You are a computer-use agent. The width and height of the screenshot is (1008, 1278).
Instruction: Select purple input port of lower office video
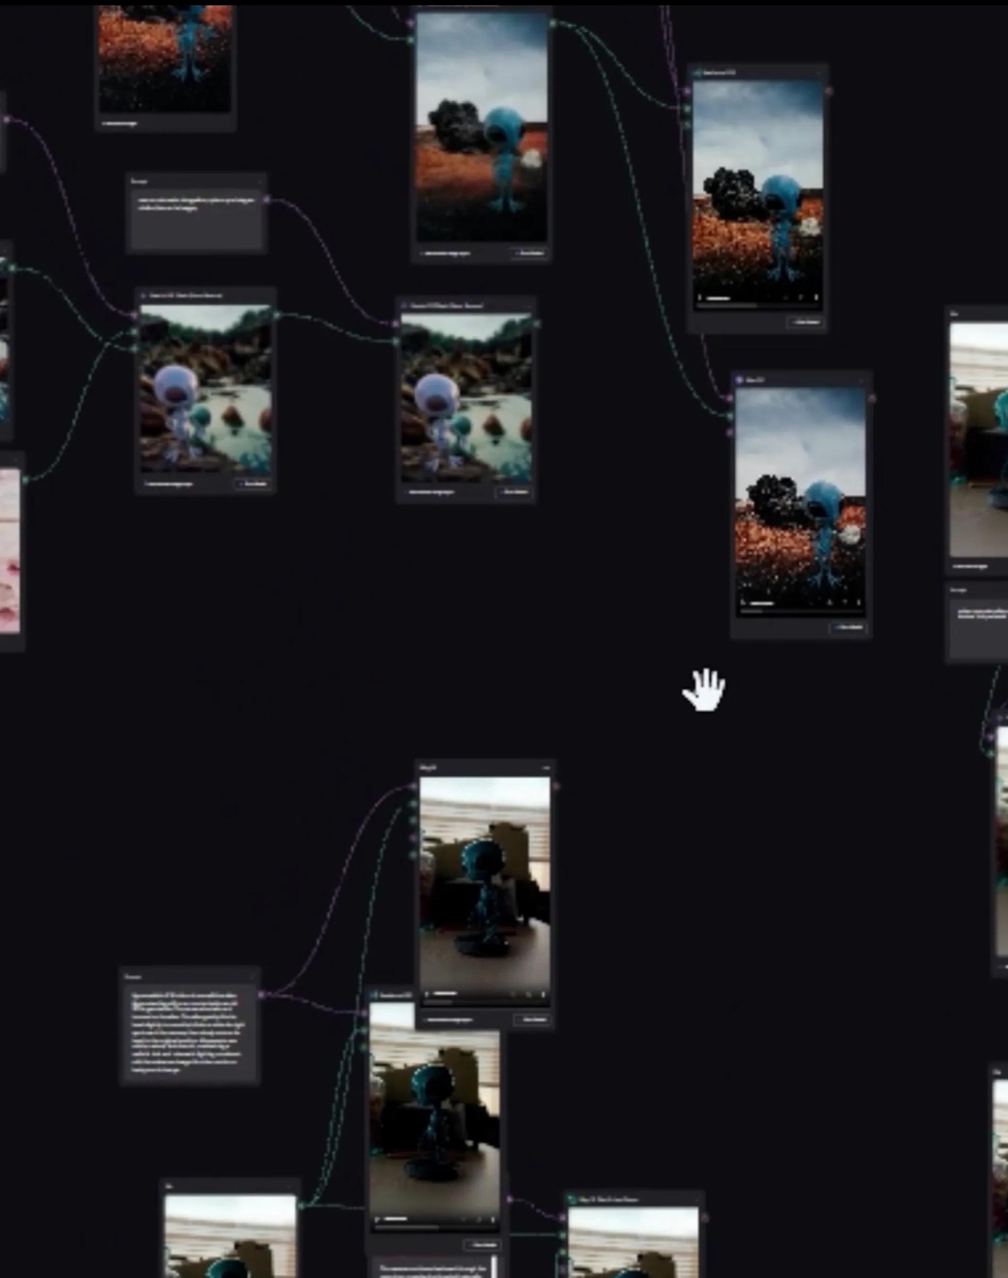[364, 1013]
